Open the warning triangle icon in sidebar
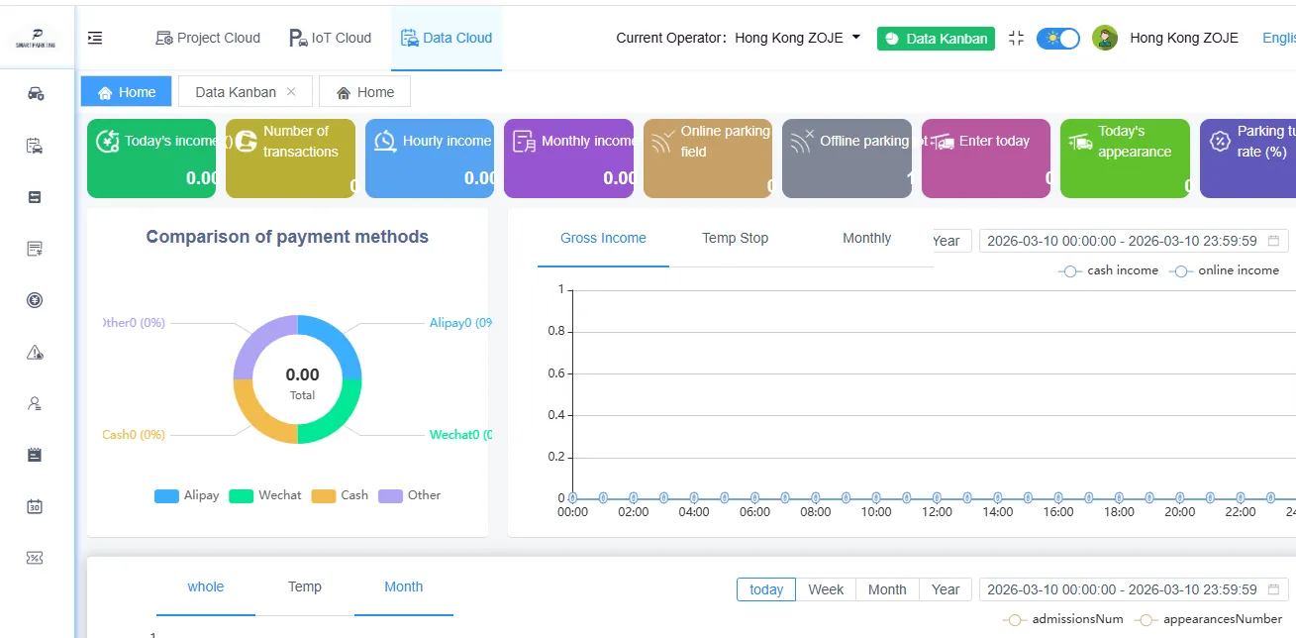This screenshot has height=638, width=1296. coord(36,352)
